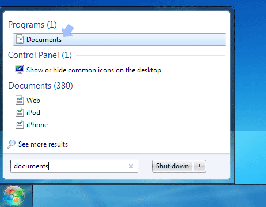Open Show or hide common icons setting

pos(94,70)
